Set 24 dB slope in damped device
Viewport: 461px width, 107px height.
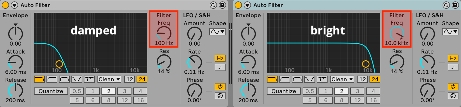142,80
